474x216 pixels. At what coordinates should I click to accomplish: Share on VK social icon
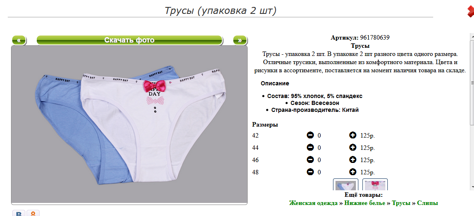point(19,213)
